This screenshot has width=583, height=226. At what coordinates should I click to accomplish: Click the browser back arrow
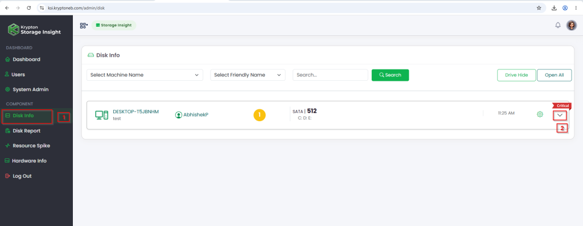pos(7,8)
